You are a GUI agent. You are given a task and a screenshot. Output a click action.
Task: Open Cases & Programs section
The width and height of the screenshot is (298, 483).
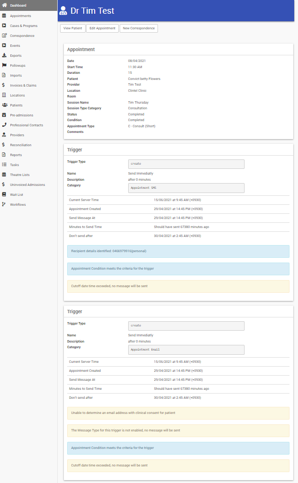(24, 26)
